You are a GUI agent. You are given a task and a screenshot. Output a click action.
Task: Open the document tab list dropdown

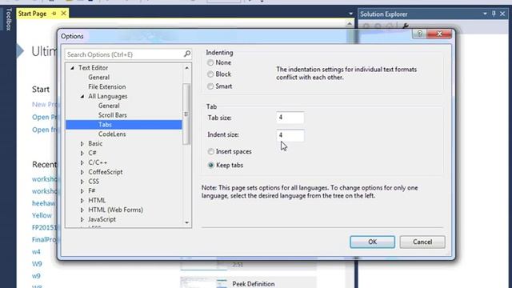pyautogui.click(x=350, y=14)
